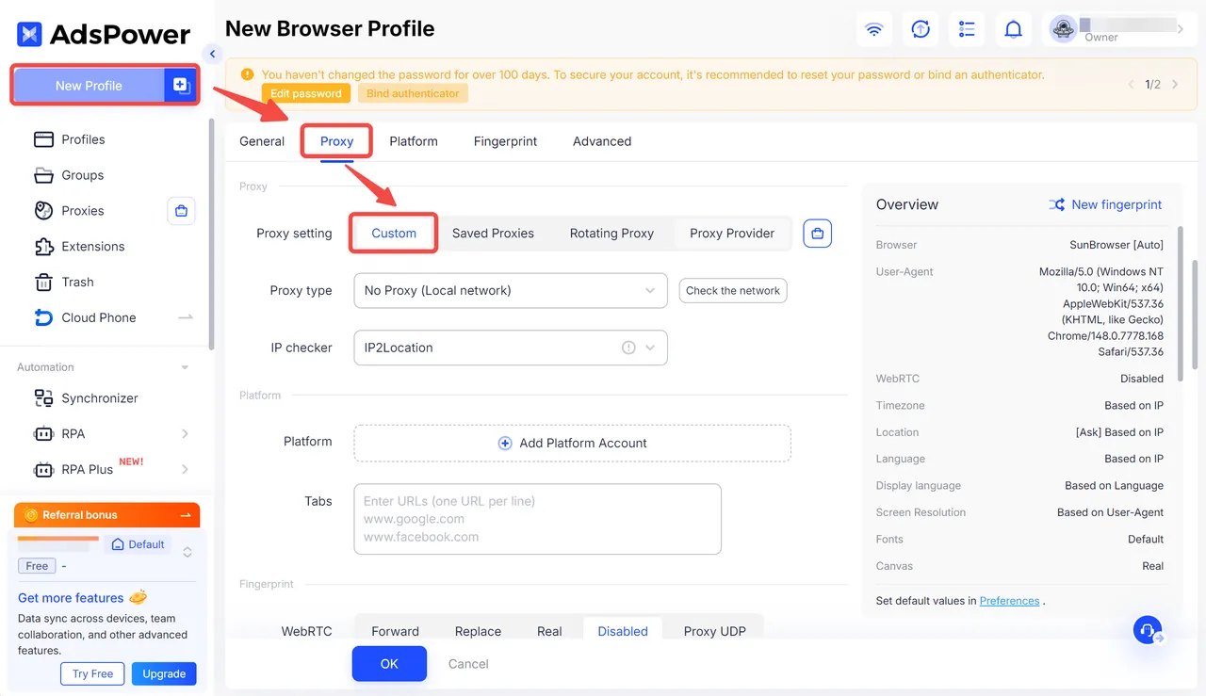Click the Try Free button
Screen dimensions: 1206x696
coord(92,673)
